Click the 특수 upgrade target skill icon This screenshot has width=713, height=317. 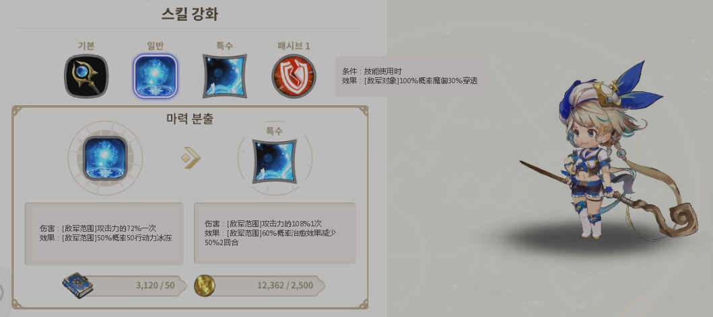pos(275,161)
